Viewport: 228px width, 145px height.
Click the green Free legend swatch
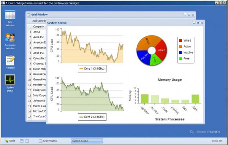pos(180,59)
